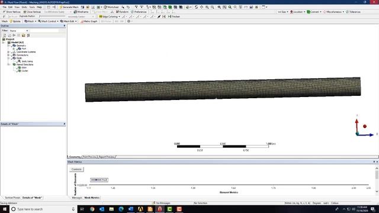Open Chrome from the taskbar
This screenshot has height=213, width=379.
pos(92,209)
